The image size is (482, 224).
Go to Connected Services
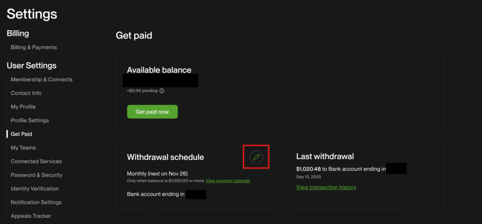coord(36,161)
